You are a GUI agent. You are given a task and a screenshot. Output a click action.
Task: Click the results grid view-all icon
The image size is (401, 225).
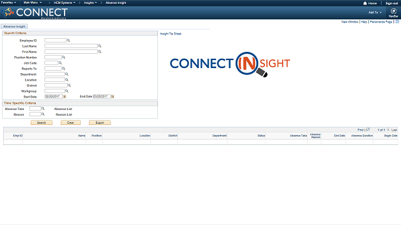coord(368,129)
